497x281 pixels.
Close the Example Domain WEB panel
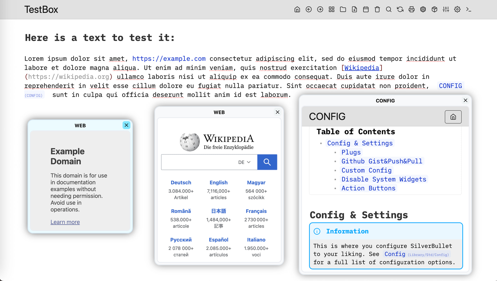coord(126,125)
